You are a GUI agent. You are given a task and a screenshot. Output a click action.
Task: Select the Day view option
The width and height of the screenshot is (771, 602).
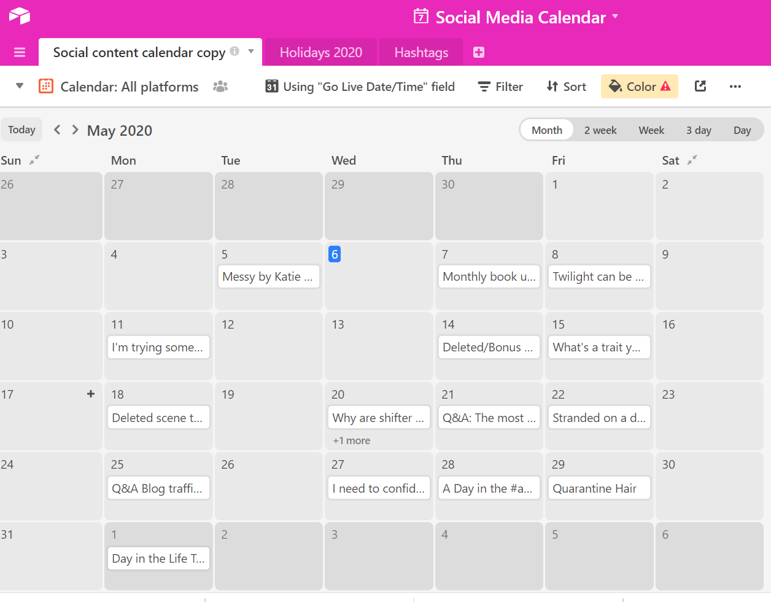[742, 130]
